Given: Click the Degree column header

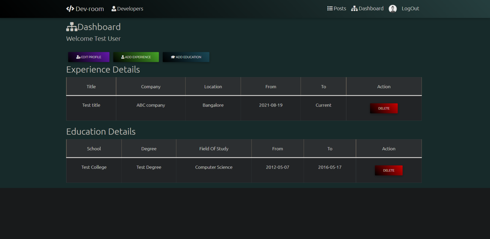Looking at the screenshot, I should 149,149.
